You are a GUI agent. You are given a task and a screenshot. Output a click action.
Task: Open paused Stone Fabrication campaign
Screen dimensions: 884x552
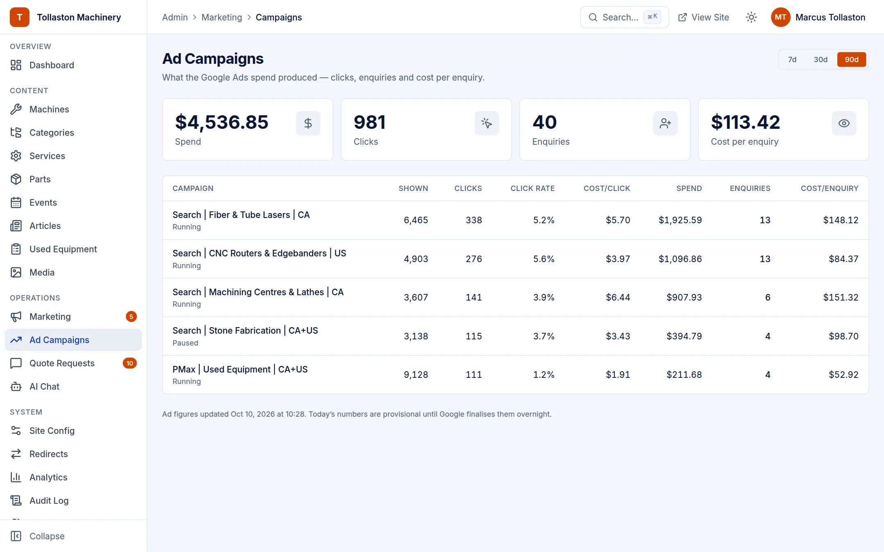click(516, 336)
